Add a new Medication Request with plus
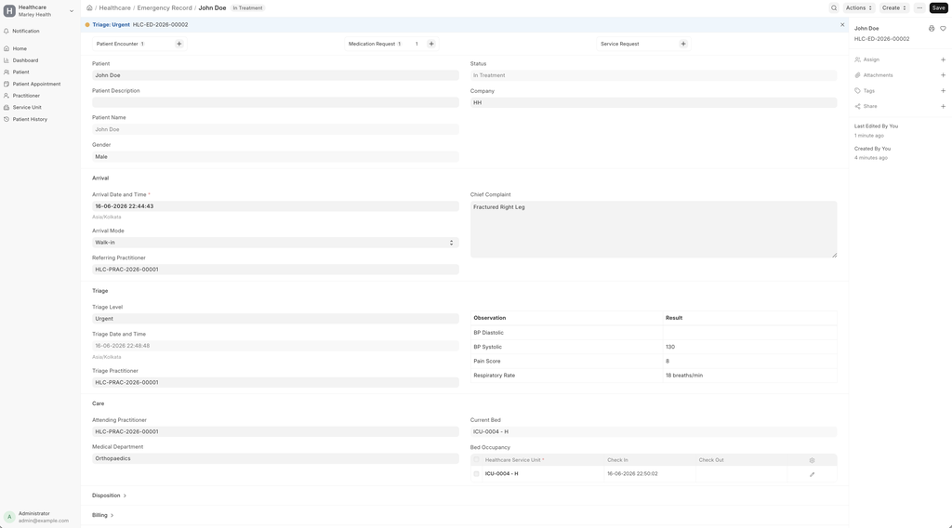Viewport: 952px width, 528px height. 431,44
